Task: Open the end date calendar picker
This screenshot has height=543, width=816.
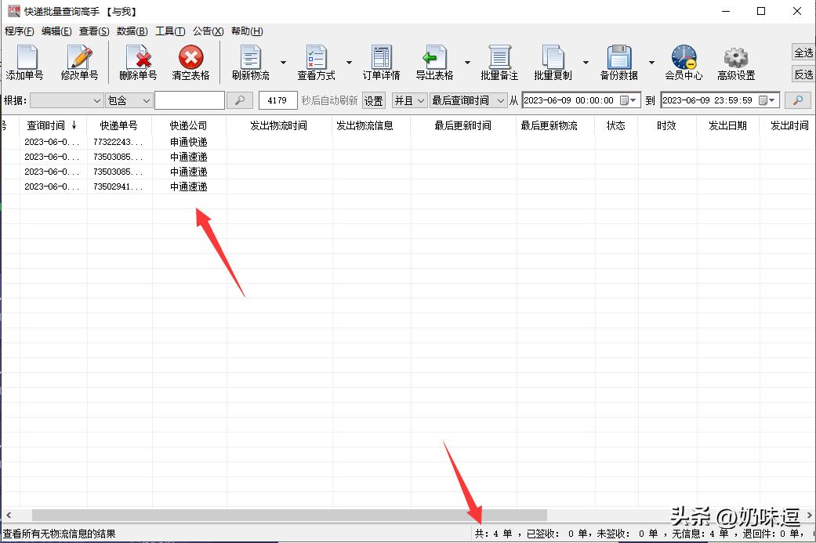Action: (x=767, y=100)
